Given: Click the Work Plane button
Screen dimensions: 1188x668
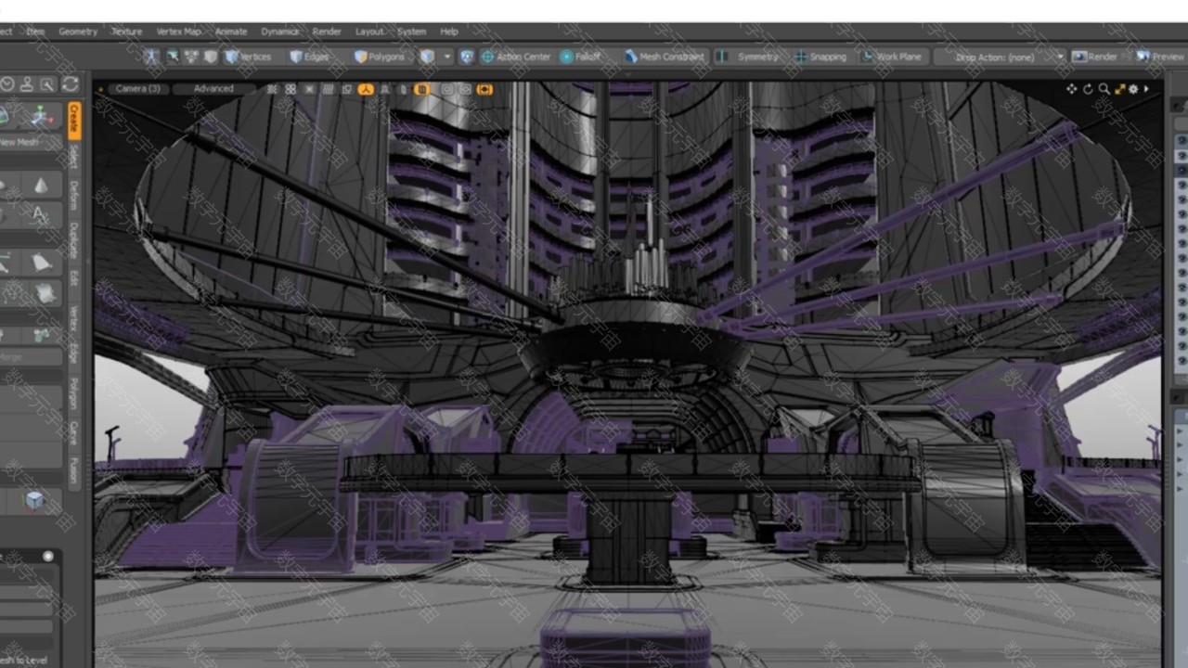Looking at the screenshot, I should pos(891,57).
